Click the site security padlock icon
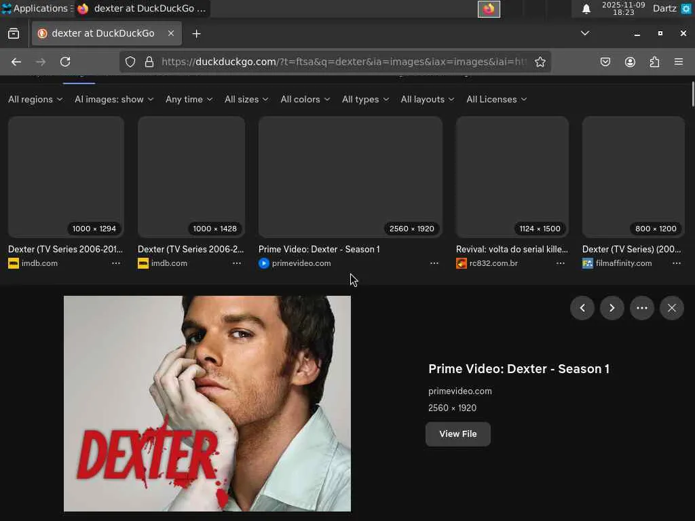 tap(149, 62)
